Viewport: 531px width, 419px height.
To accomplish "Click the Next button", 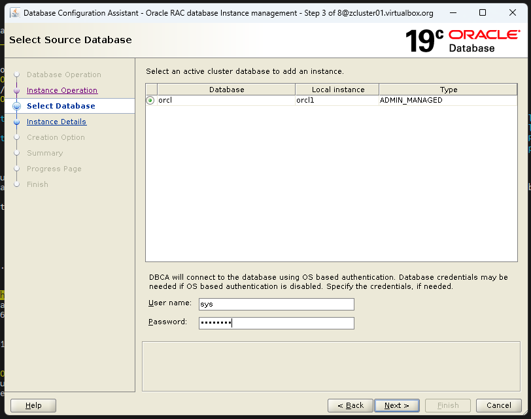I will pos(396,405).
